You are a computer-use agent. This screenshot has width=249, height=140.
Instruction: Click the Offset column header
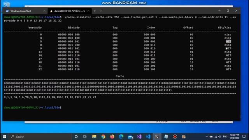(x=188, y=28)
